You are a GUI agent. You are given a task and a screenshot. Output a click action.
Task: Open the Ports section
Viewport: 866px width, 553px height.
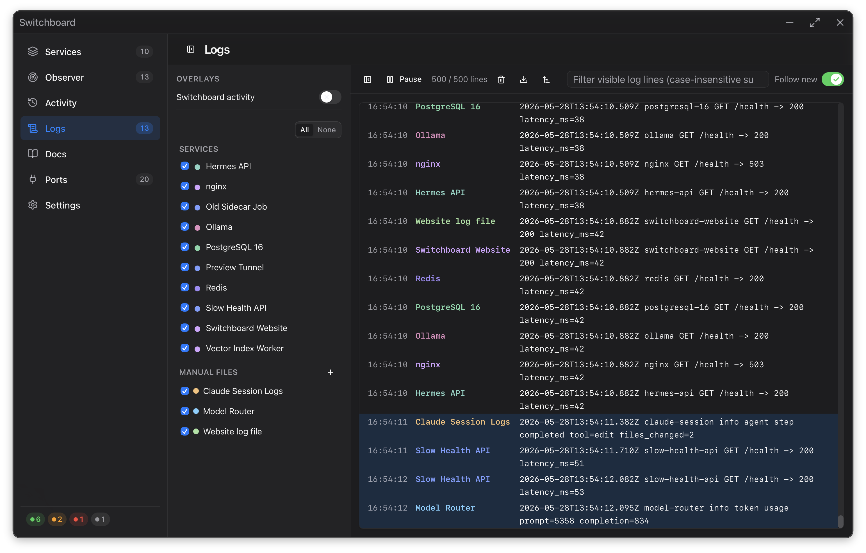90,179
